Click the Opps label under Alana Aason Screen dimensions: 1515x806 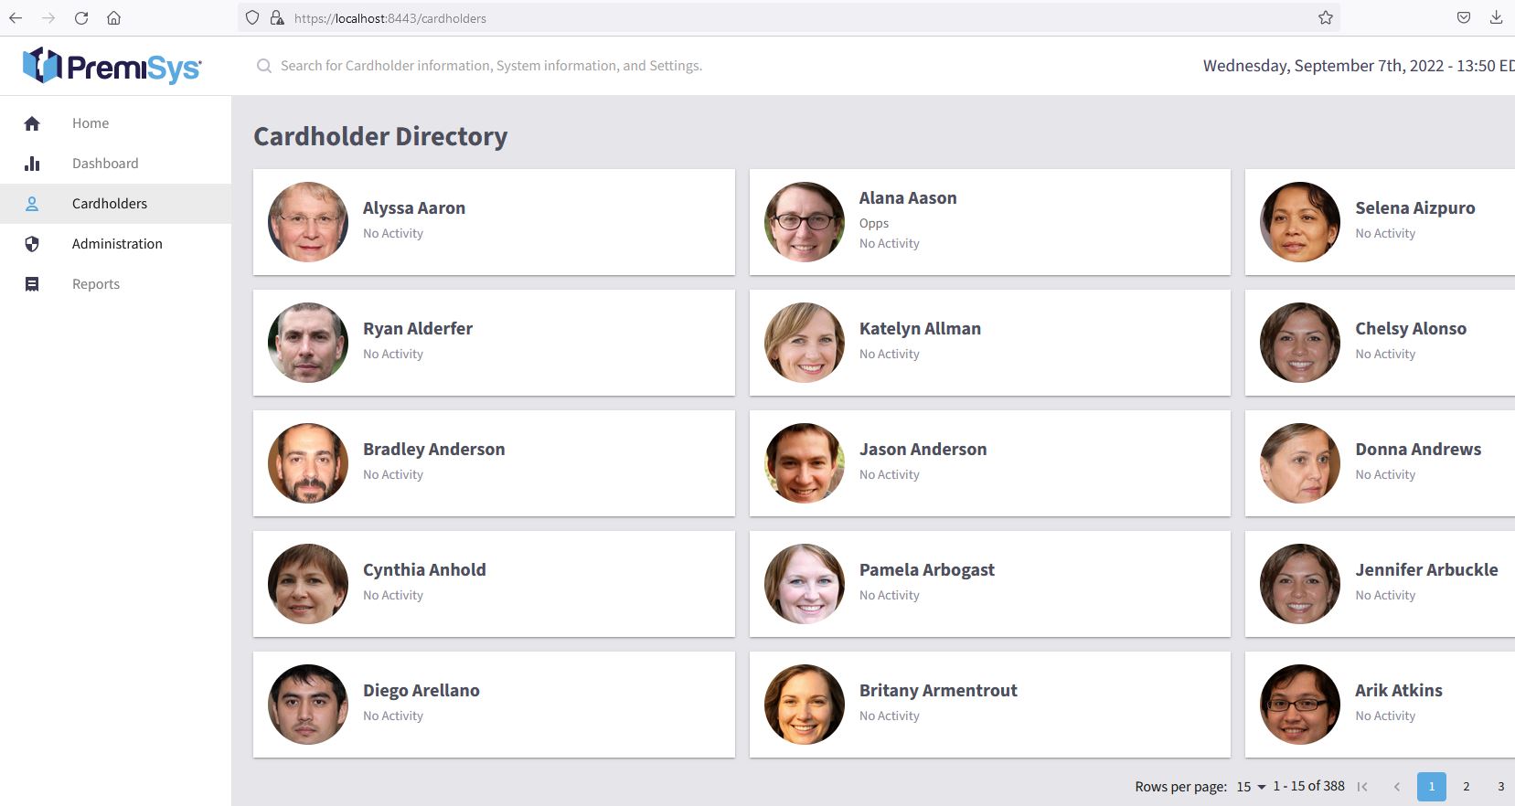874,223
